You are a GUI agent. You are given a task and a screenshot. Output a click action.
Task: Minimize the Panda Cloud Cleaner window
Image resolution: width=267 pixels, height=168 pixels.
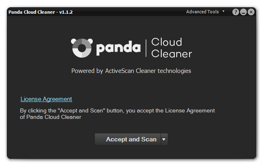(243, 12)
